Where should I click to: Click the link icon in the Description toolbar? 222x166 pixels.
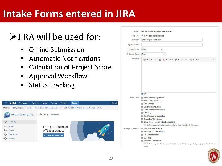176,60
